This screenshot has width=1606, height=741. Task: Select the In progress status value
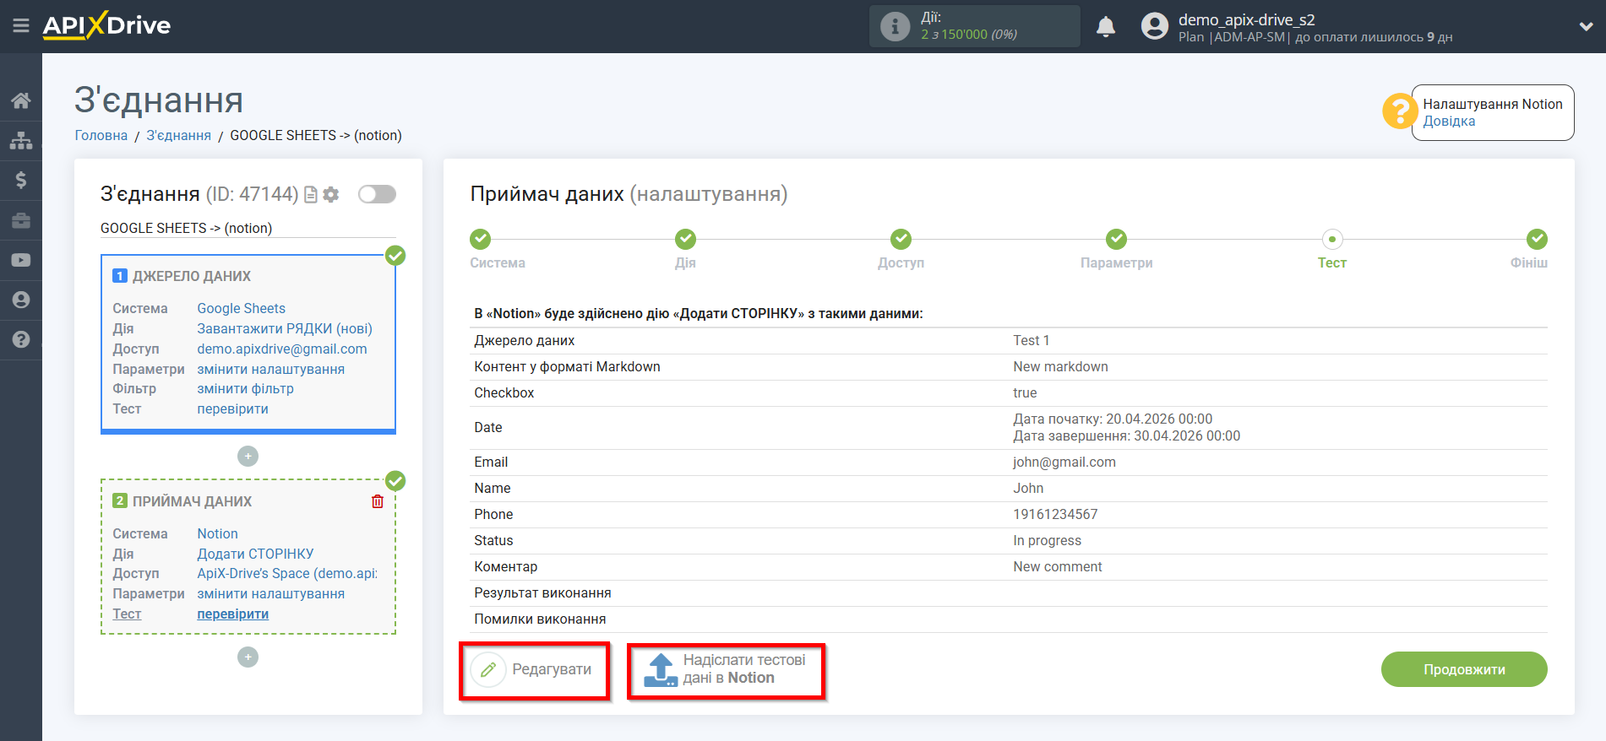coord(1048,541)
